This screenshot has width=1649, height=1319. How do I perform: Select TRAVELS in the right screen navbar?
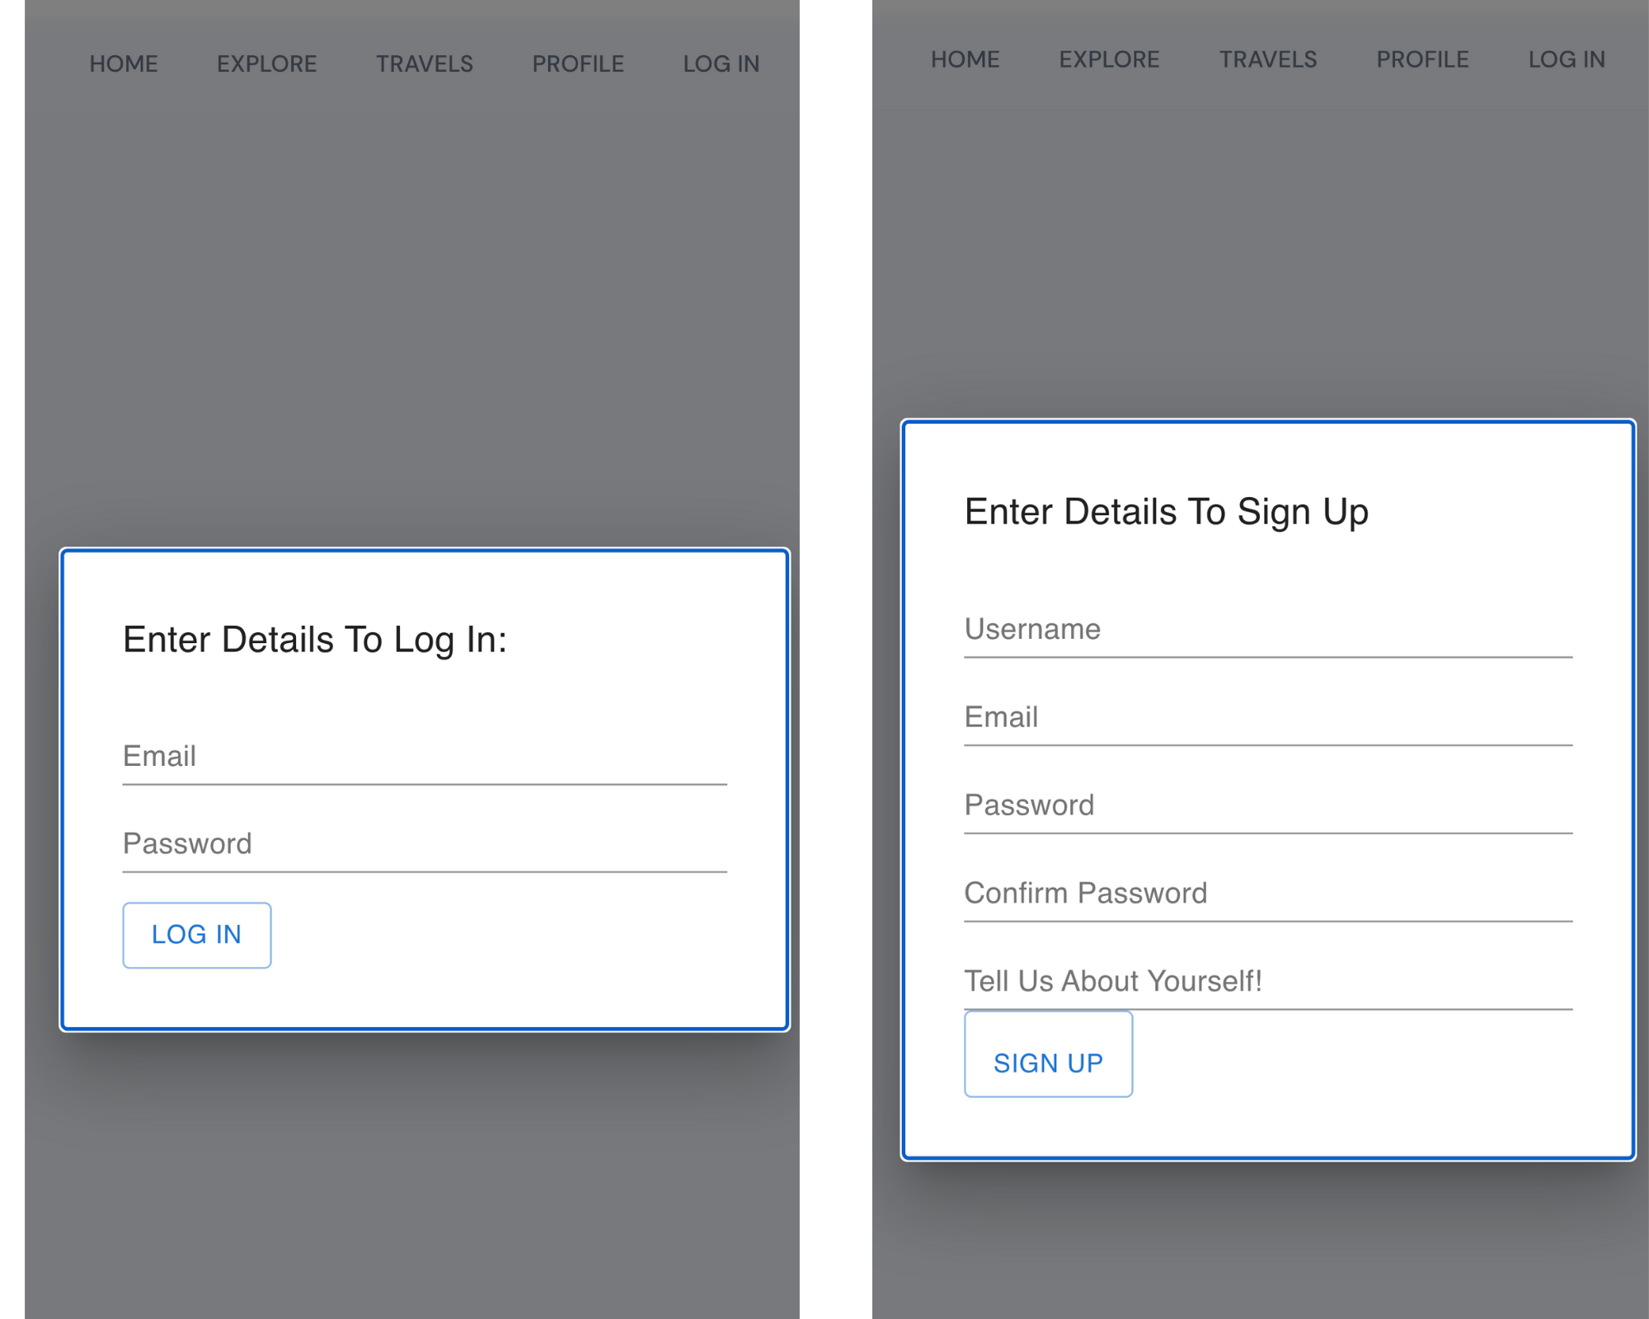(x=1268, y=59)
